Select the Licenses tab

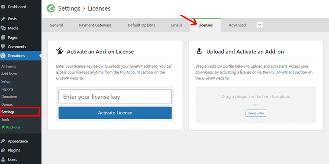click(206, 25)
